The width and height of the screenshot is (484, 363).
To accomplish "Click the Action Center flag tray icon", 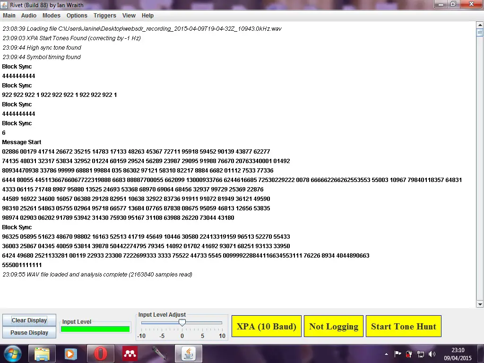I will tap(398, 354).
